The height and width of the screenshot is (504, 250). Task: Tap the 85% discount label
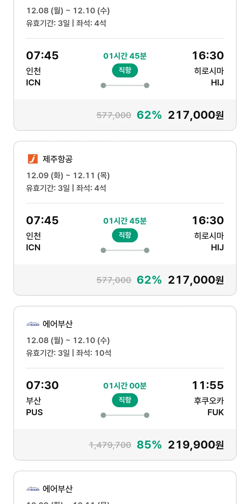(149, 445)
